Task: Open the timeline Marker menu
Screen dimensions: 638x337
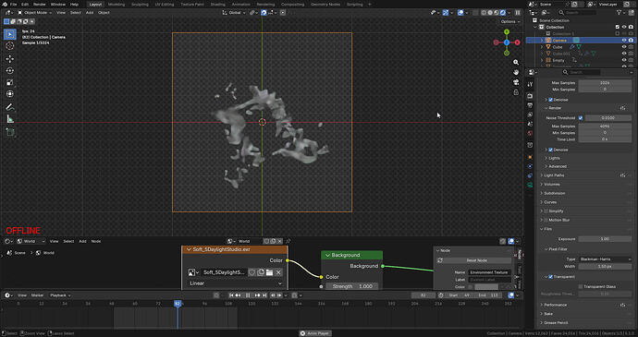Action: coord(37,295)
